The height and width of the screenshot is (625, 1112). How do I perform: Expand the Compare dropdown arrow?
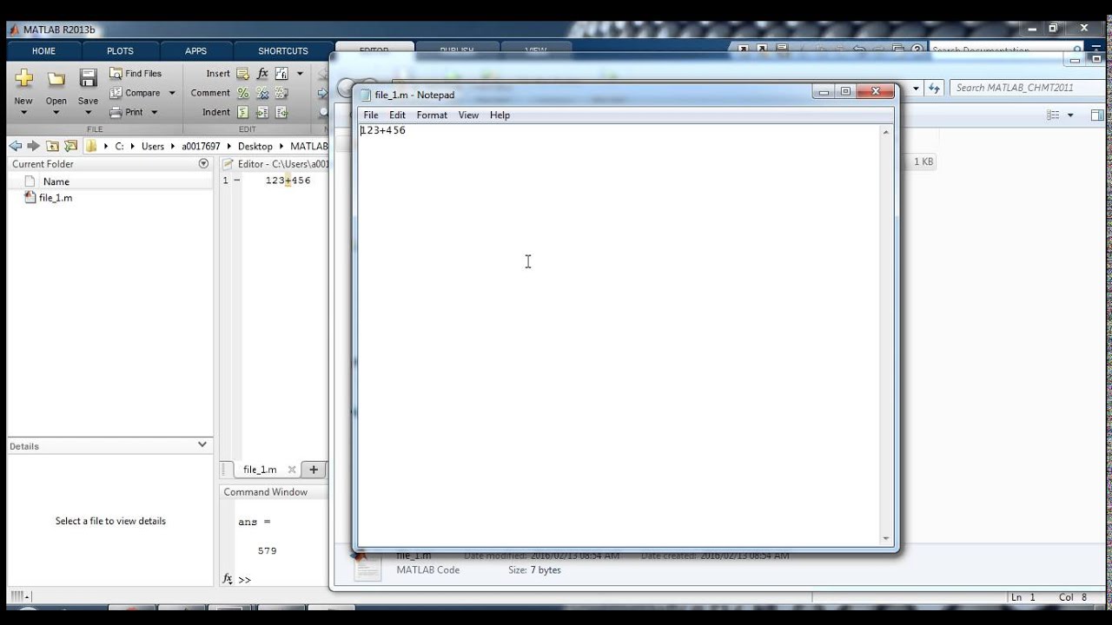tap(171, 93)
